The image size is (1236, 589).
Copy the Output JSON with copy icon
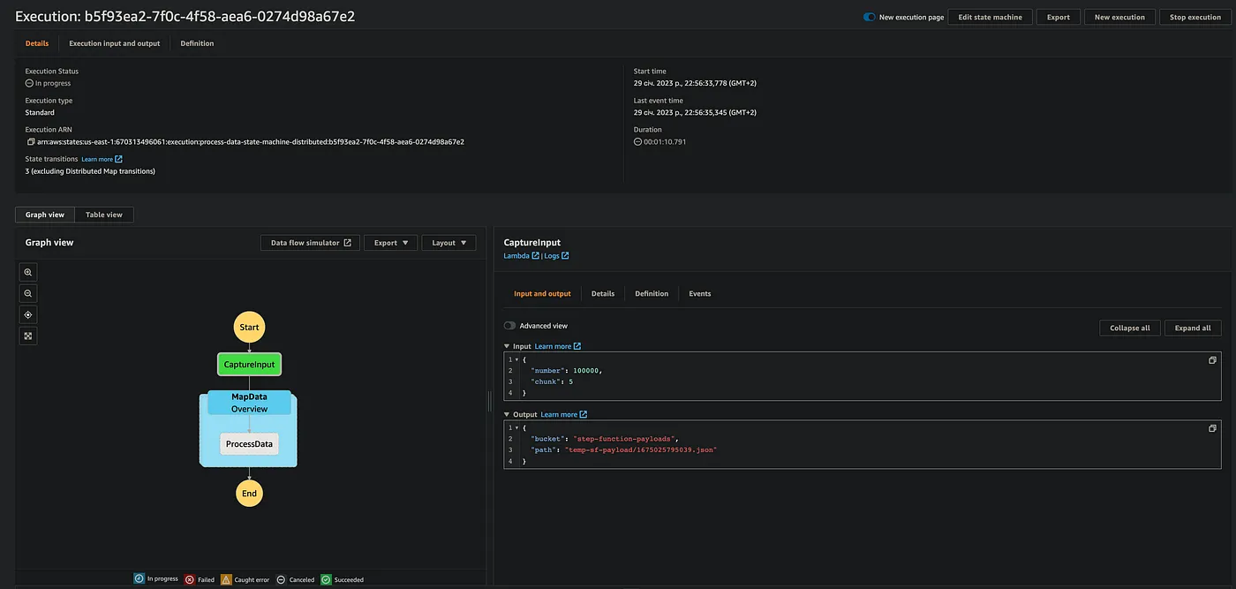click(x=1212, y=428)
